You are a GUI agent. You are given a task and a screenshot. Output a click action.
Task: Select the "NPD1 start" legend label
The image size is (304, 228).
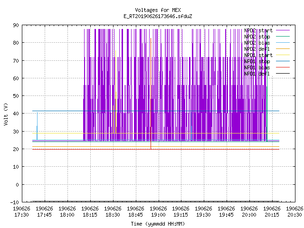point(258,55)
